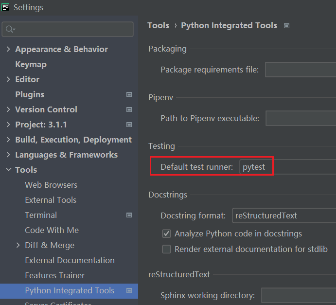The height and width of the screenshot is (305, 336).
Task: Collapse the Tools tree node
Action: pyautogui.click(x=9, y=170)
